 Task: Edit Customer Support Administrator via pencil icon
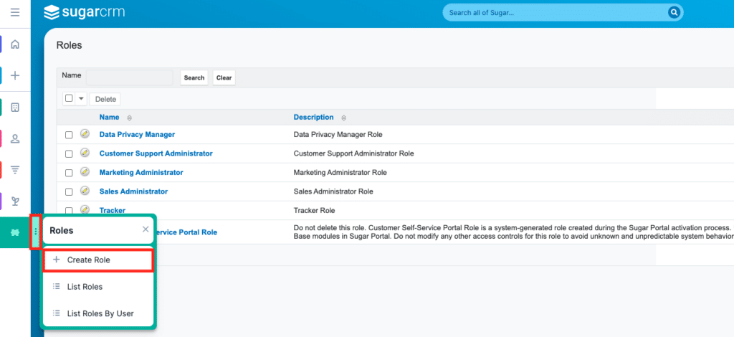85,153
